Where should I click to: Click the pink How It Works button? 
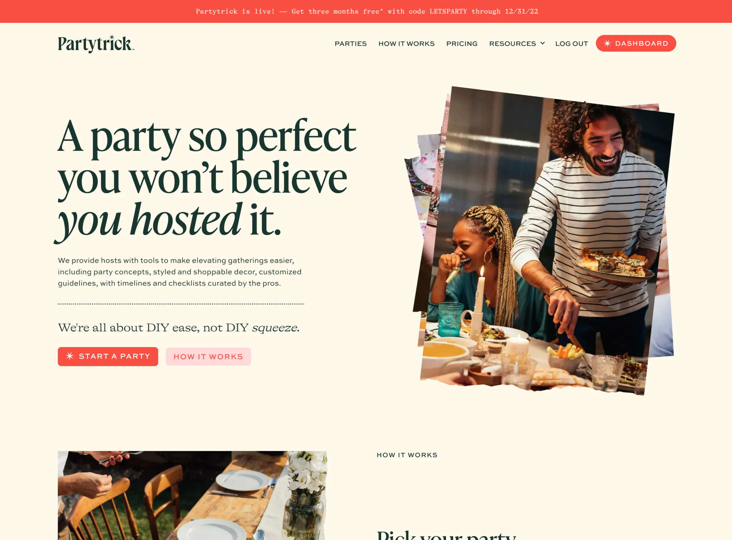208,357
